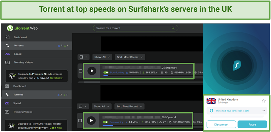Click 'United Kingdom' server name in Surfshark
Viewport: 271px width, 132px height.
(x=228, y=99)
